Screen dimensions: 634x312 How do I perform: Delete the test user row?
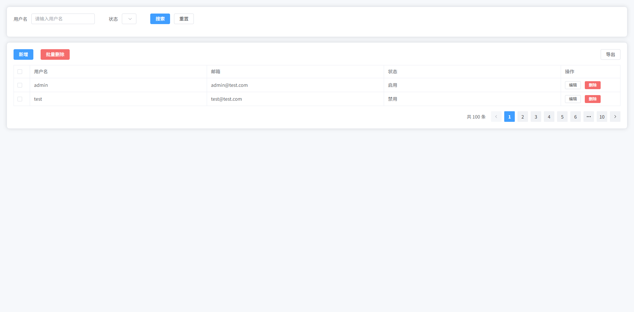(592, 99)
